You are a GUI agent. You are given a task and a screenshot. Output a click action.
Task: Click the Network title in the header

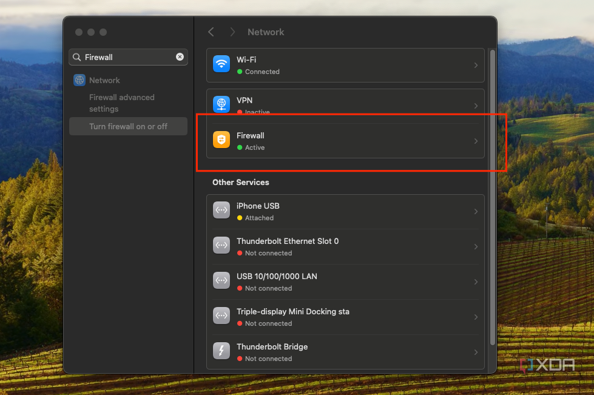pos(266,32)
